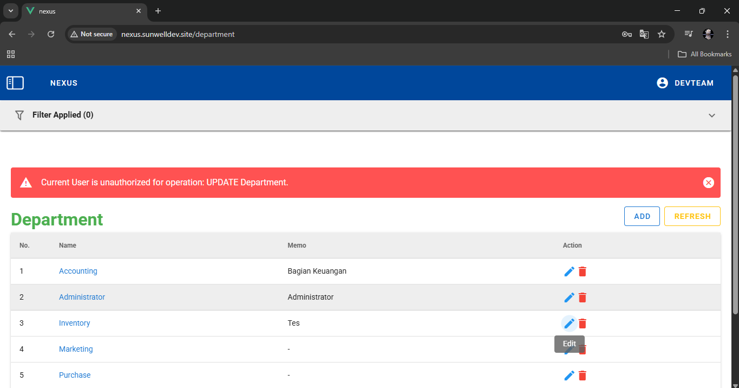This screenshot has height=388, width=739.
Task: Delete the Inventory department
Action: click(x=583, y=324)
